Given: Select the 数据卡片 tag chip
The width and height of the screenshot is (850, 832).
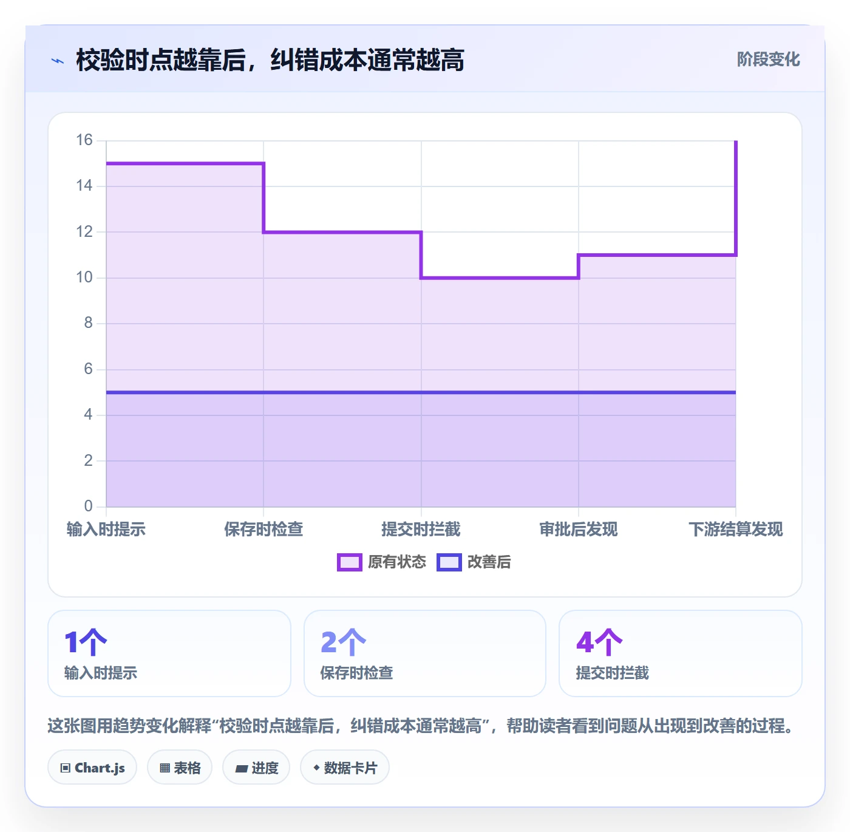Looking at the screenshot, I should 345,768.
